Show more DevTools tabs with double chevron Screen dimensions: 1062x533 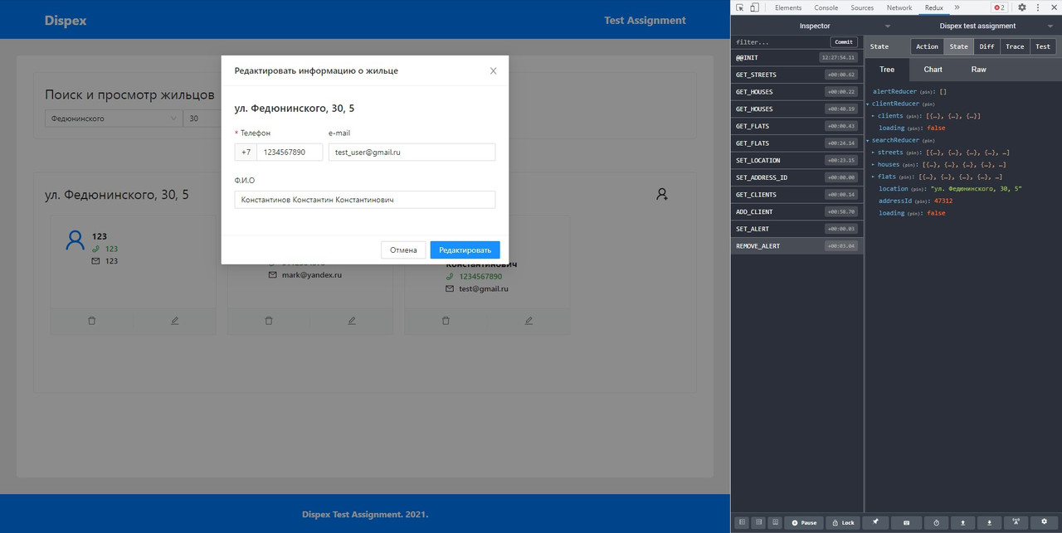[x=957, y=7]
